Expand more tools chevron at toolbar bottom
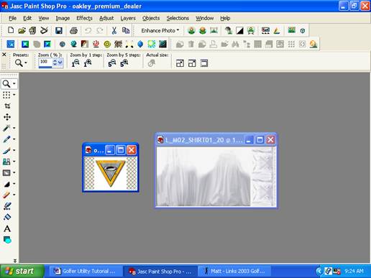Screen dimensions: 371x278 (15, 261)
